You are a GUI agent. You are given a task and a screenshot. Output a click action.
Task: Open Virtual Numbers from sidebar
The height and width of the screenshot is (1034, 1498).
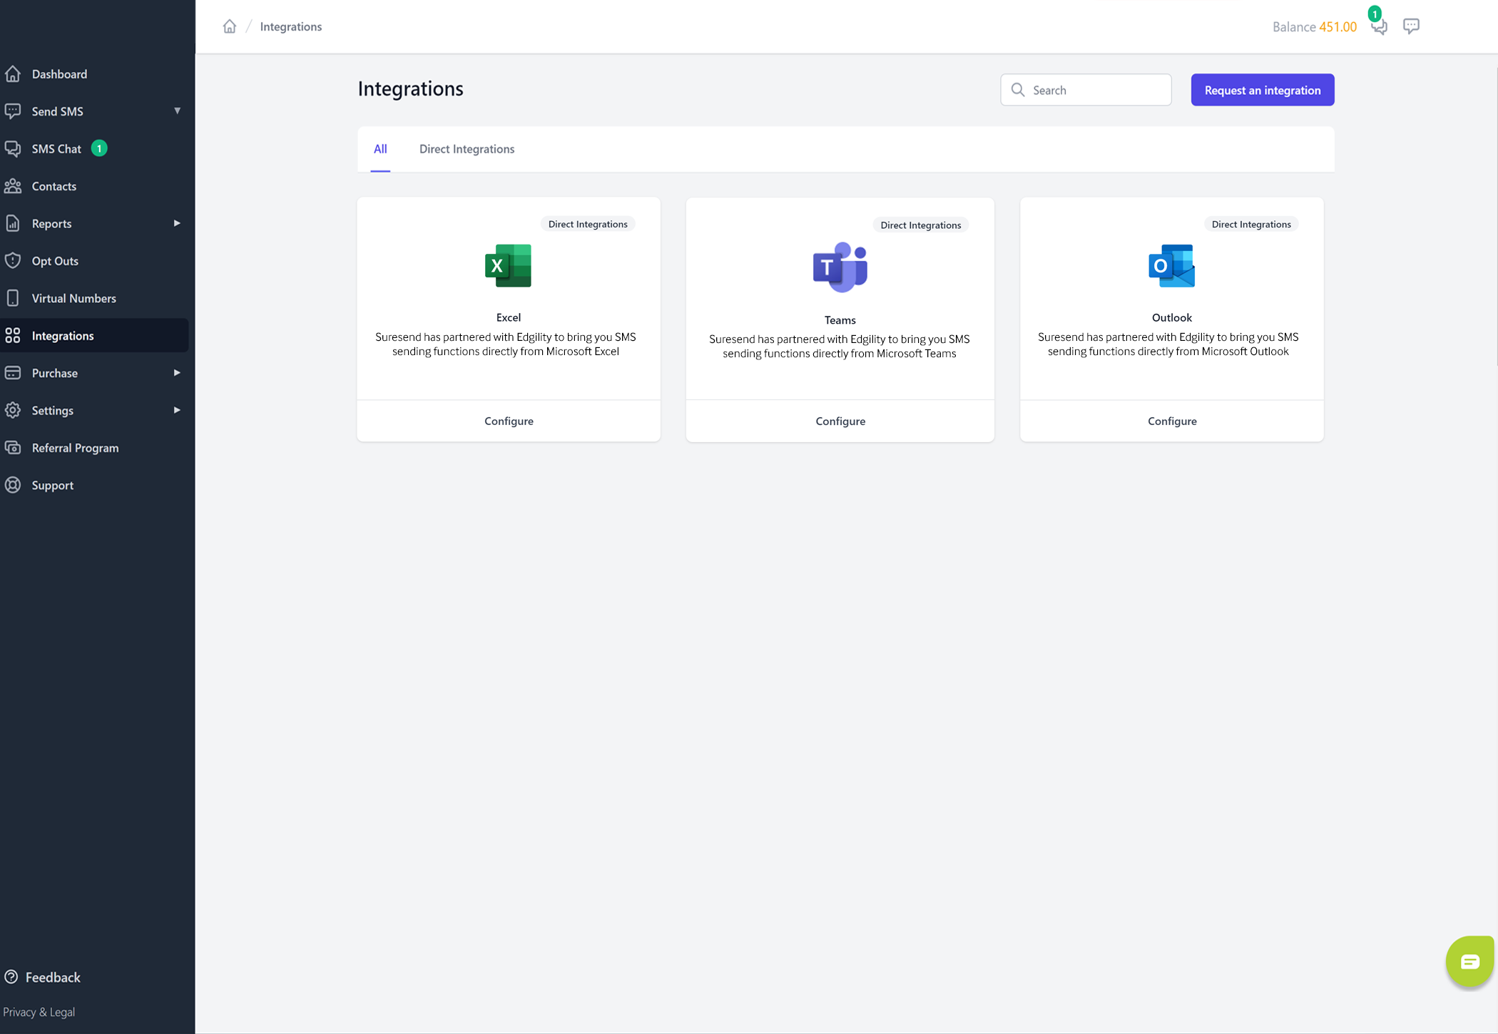[73, 298]
